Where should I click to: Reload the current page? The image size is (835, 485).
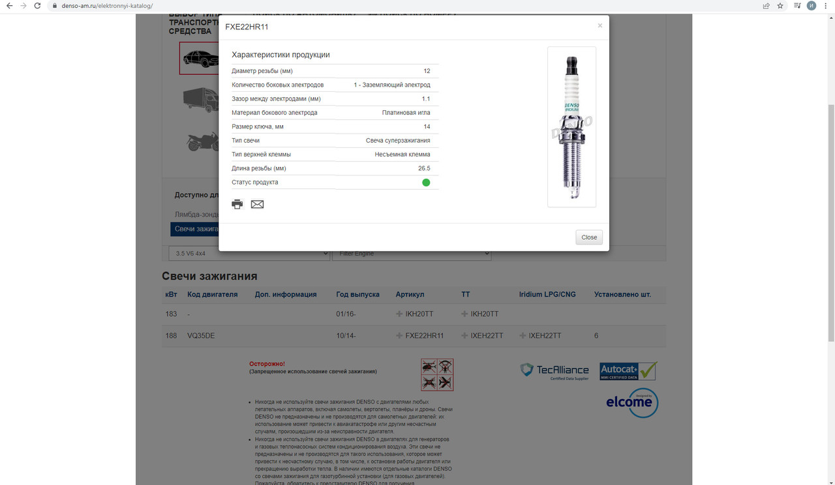[x=38, y=5]
